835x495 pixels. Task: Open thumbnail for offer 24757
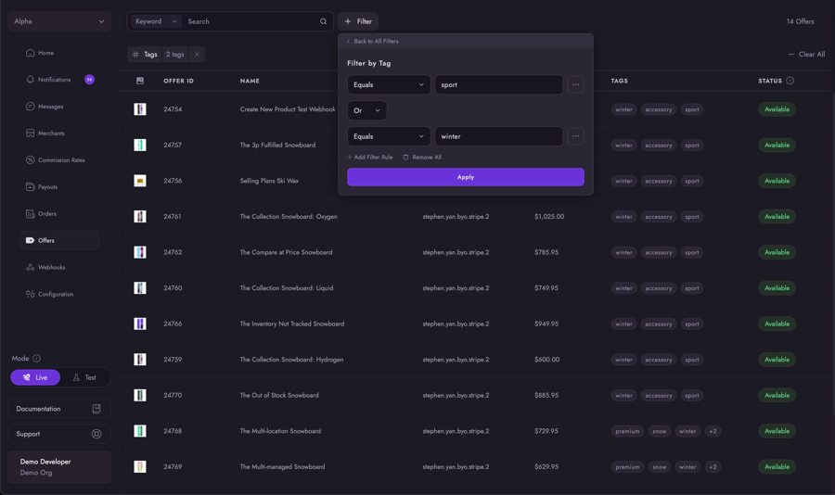pyautogui.click(x=140, y=145)
